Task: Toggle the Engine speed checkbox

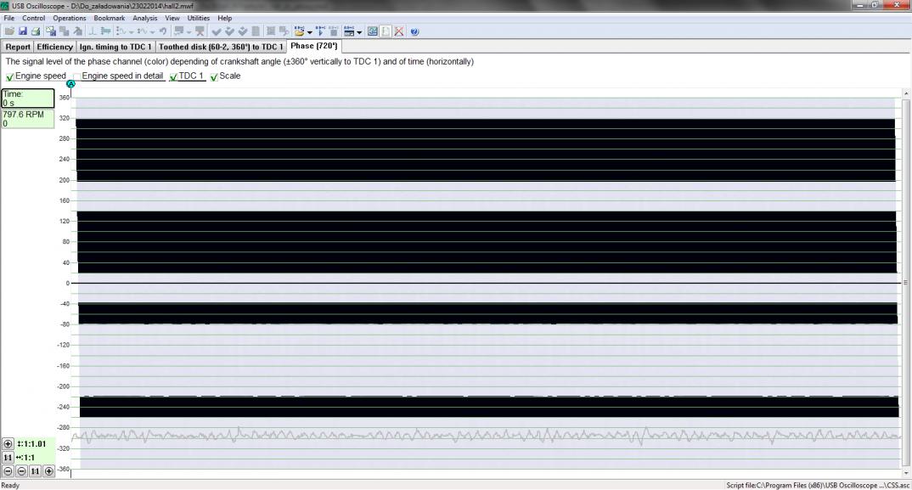Action: pyautogui.click(x=10, y=76)
